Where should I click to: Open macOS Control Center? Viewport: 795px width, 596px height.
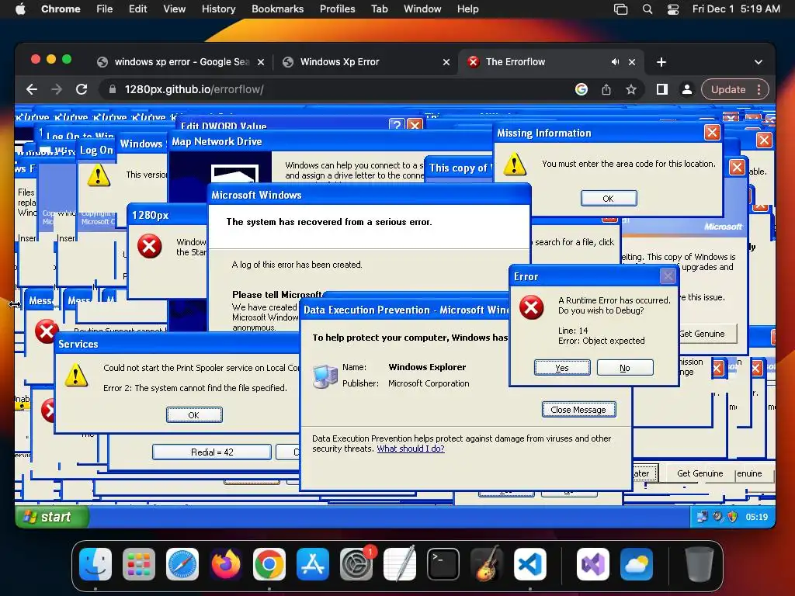(x=673, y=9)
